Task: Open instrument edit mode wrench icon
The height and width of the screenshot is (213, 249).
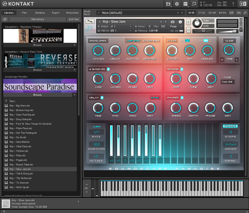Action: click(x=90, y=21)
